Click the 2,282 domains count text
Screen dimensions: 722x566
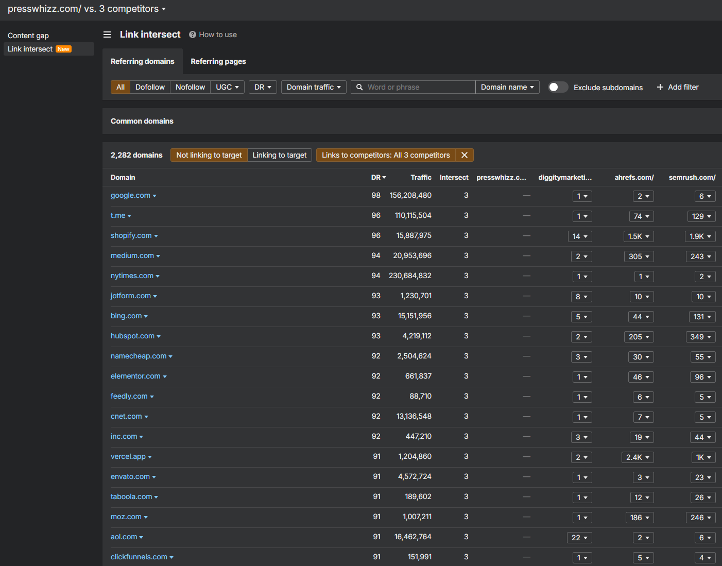point(136,155)
